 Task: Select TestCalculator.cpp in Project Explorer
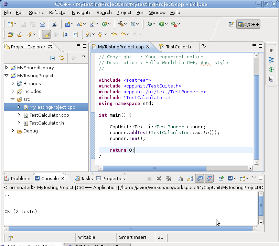tap(49, 115)
